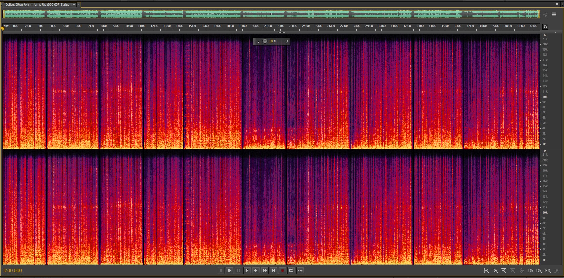The width and height of the screenshot is (564, 278).
Task: Click the Fast Forward button
Action: coord(265,271)
